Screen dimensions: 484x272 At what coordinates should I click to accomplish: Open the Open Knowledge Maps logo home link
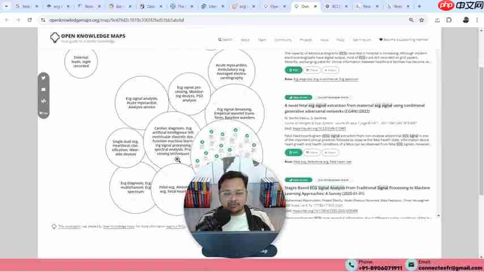point(88,37)
